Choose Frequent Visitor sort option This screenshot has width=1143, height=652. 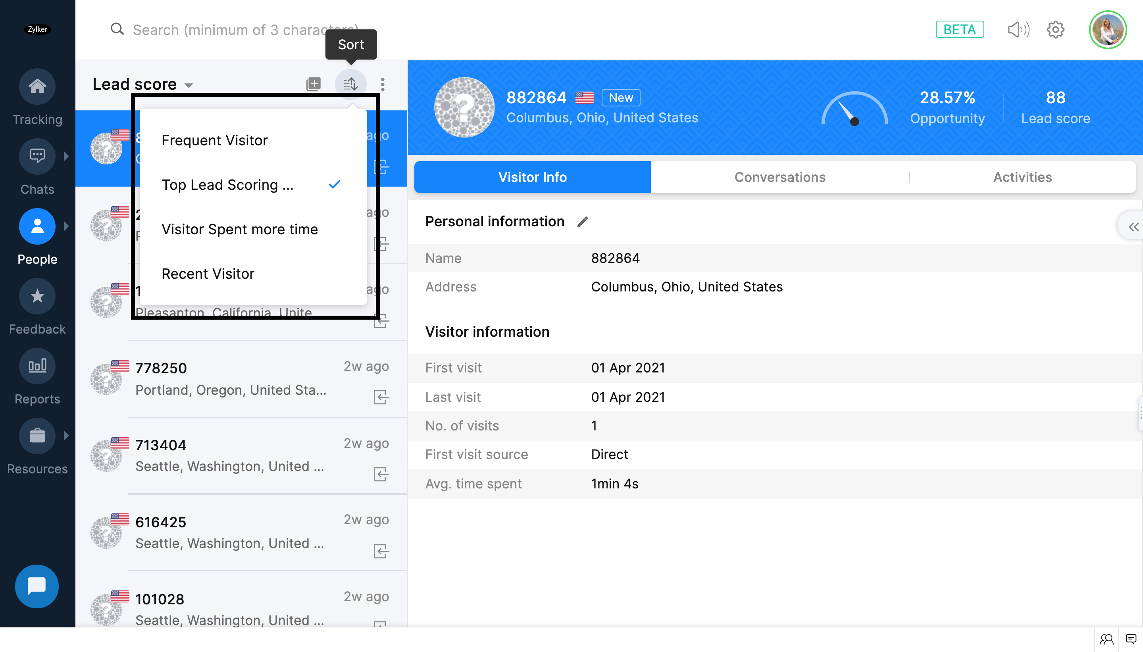tap(214, 140)
